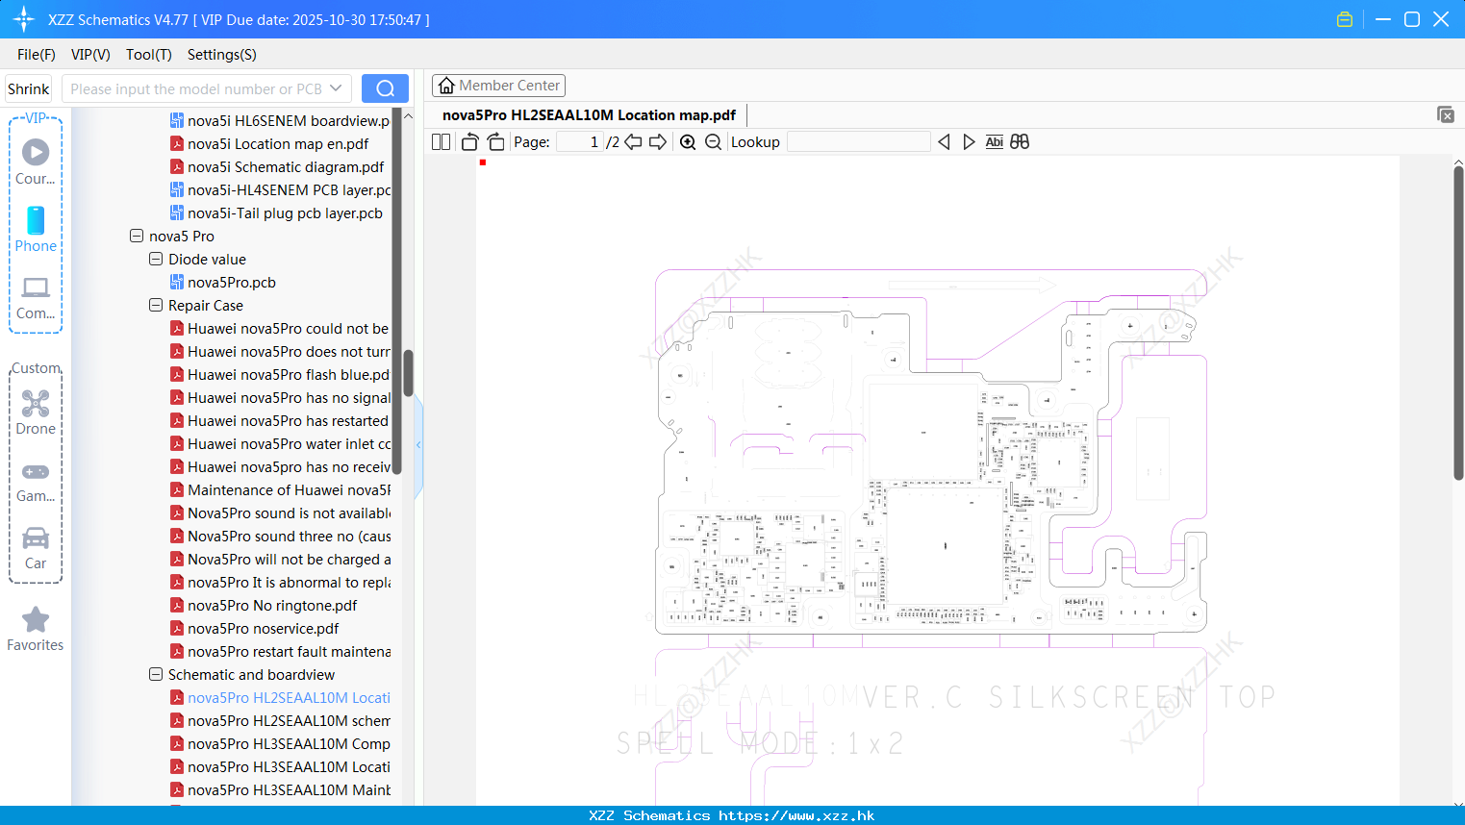This screenshot has height=825, width=1465.
Task: Click the model number search field
Action: tap(196, 88)
